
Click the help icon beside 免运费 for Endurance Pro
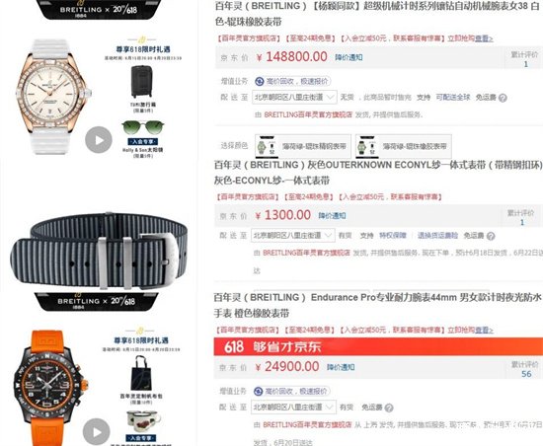[389, 408]
